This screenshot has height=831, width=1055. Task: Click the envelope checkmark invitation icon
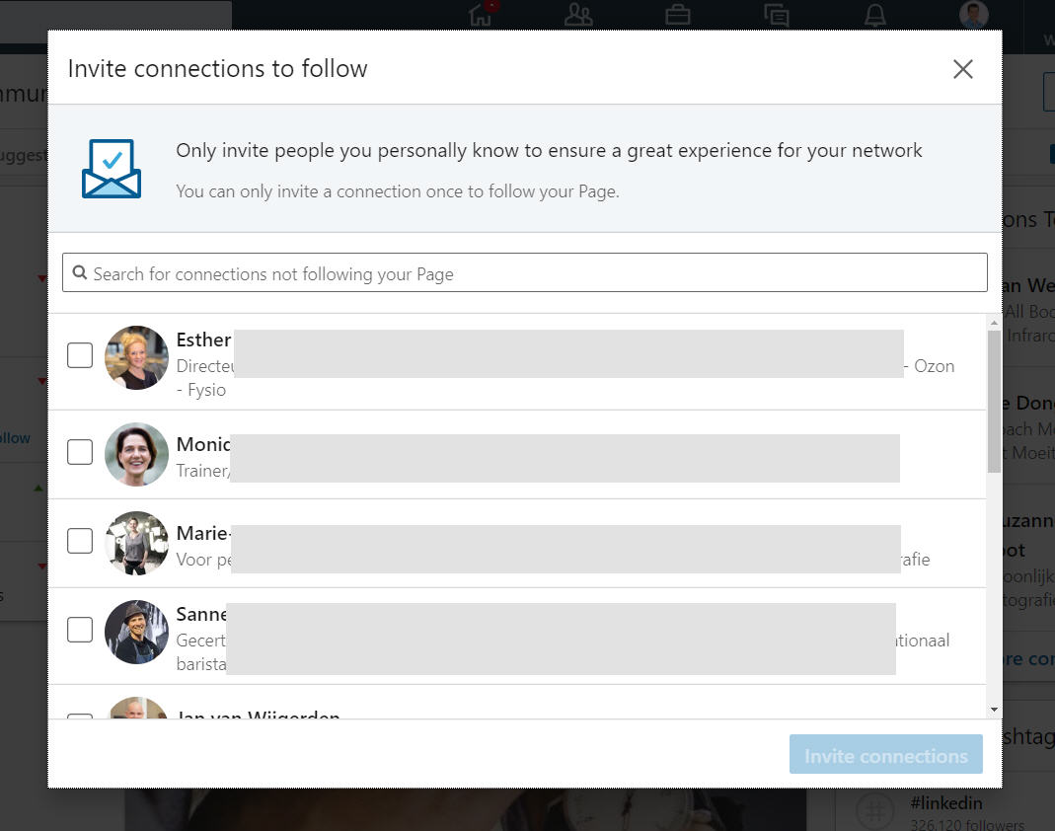pyautogui.click(x=112, y=169)
